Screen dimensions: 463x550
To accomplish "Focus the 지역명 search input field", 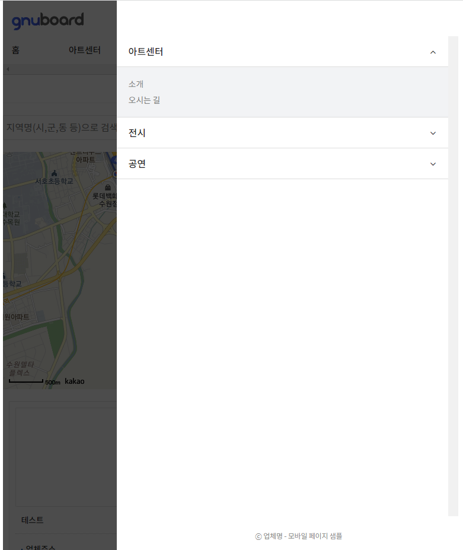I will point(59,127).
